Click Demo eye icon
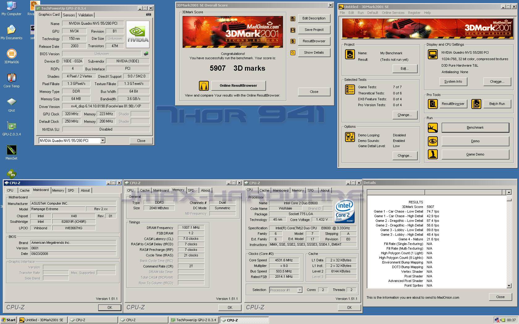The height and width of the screenshot is (324, 519). pyautogui.click(x=433, y=141)
